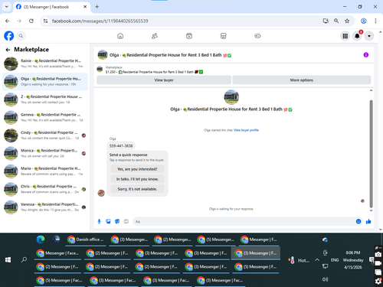Expand the account dropdown arrow
The image size is (383, 287).
pos(369,36)
